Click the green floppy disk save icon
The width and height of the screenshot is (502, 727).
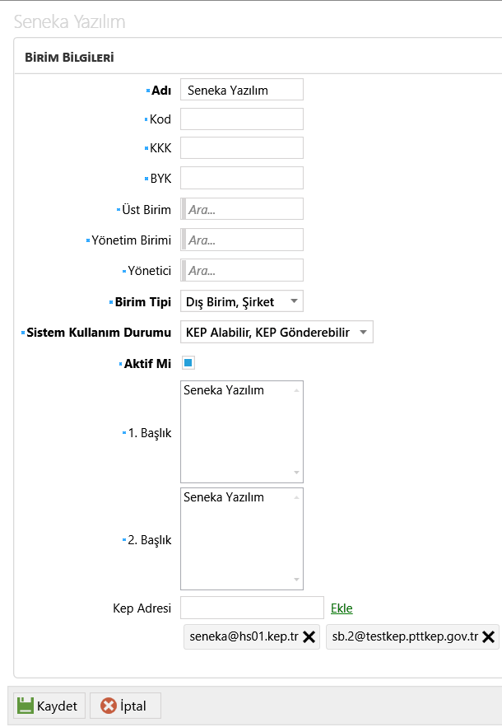pos(26,706)
